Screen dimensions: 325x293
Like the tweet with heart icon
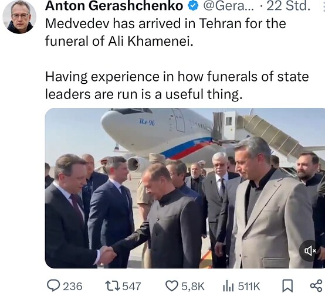[172, 286]
